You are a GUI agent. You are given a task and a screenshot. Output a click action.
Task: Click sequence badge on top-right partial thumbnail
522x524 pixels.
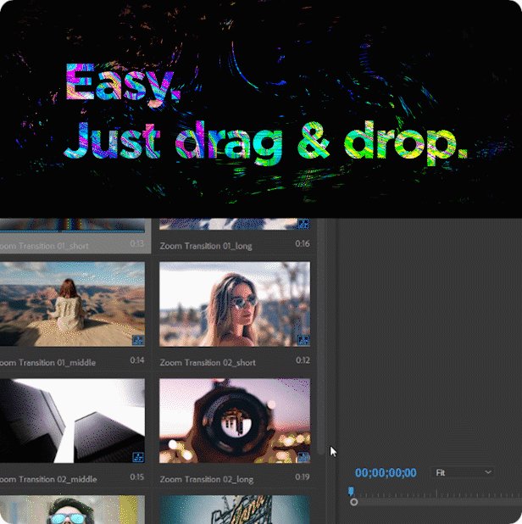tap(303, 224)
